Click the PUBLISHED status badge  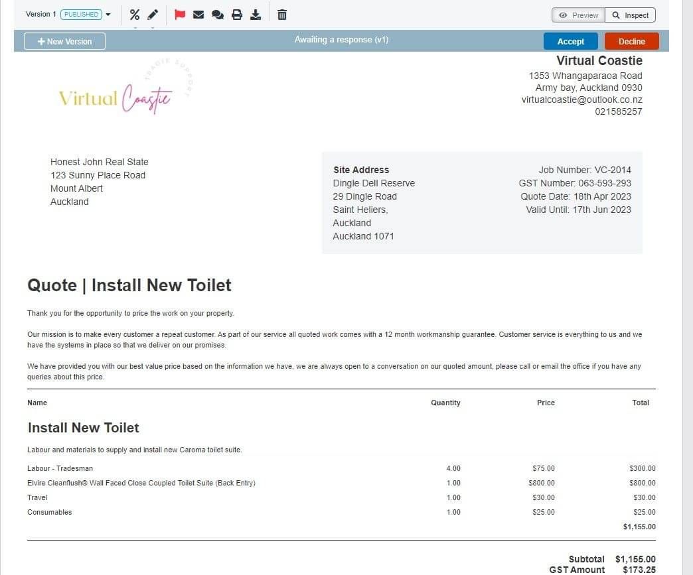point(81,14)
